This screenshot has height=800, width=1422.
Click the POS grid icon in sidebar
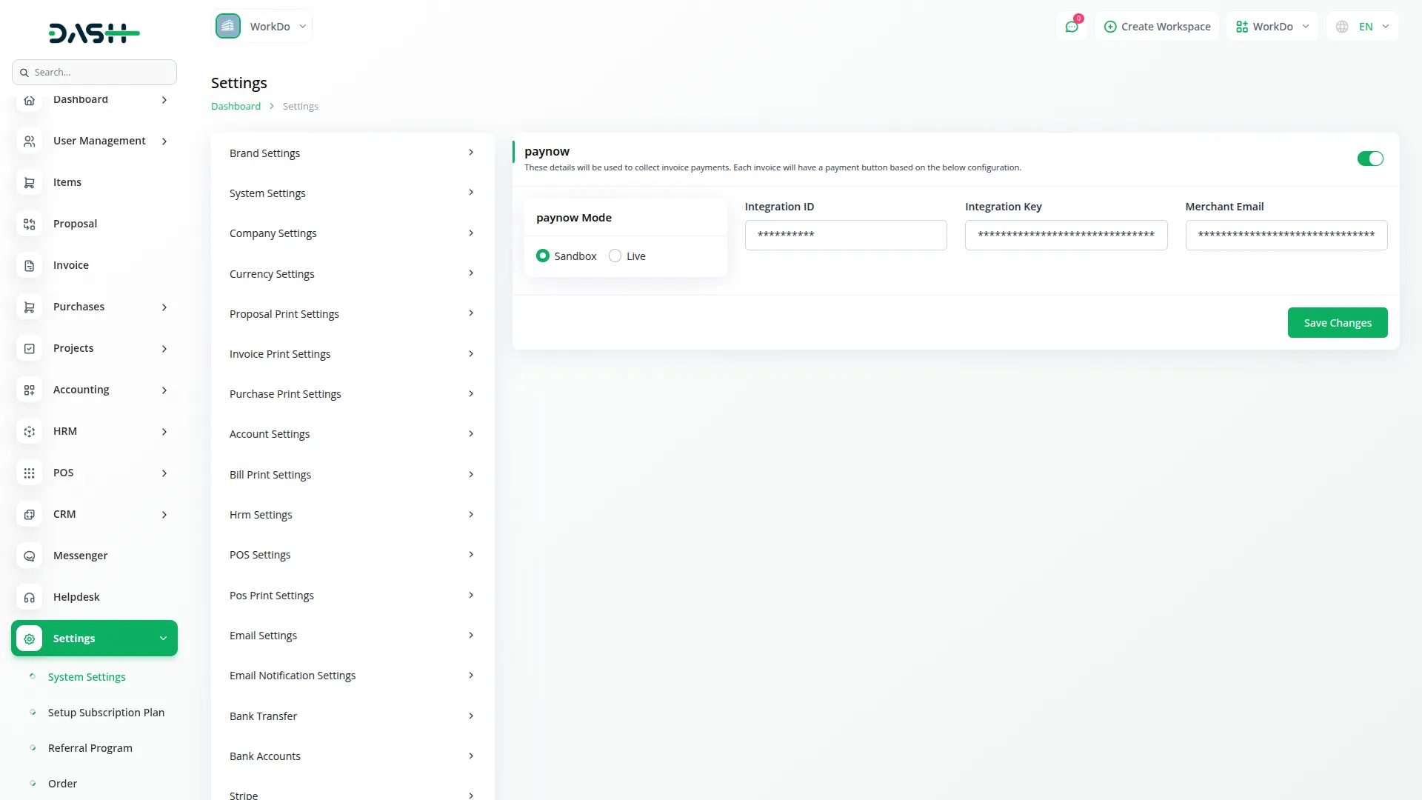pos(29,473)
